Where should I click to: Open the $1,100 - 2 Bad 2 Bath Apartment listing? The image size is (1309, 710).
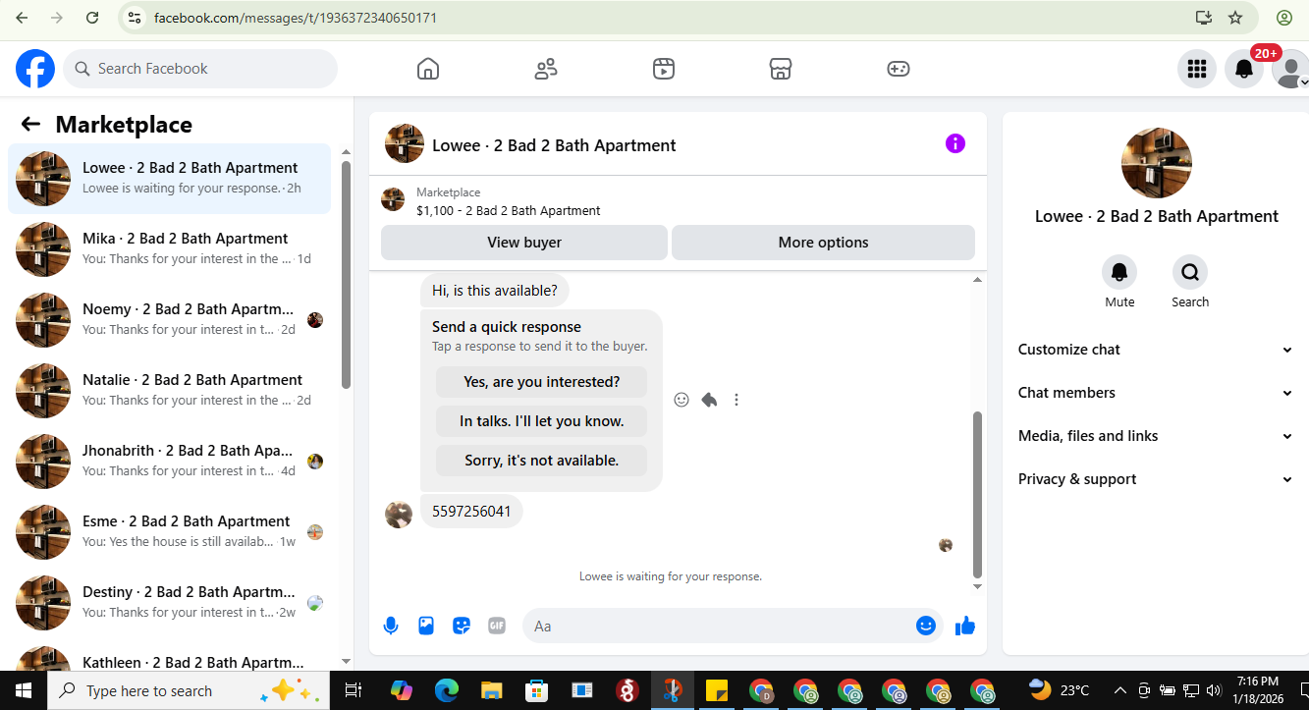pos(508,210)
